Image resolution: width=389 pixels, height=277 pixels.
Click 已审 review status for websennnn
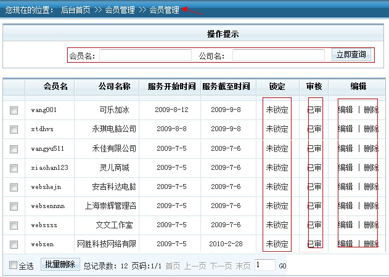pyautogui.click(x=314, y=206)
